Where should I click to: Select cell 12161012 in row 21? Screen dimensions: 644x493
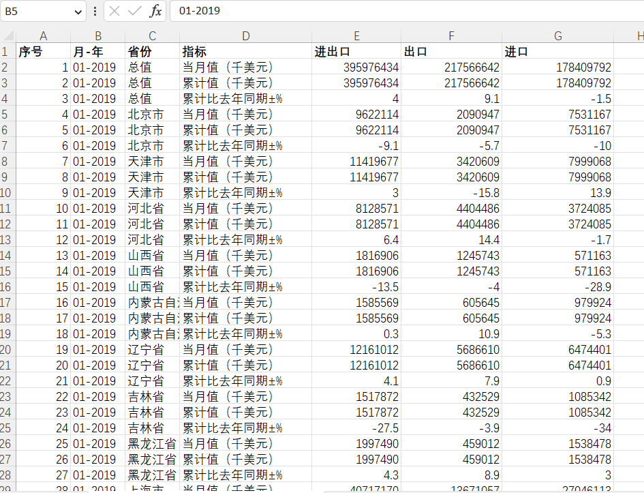pyautogui.click(x=356, y=365)
